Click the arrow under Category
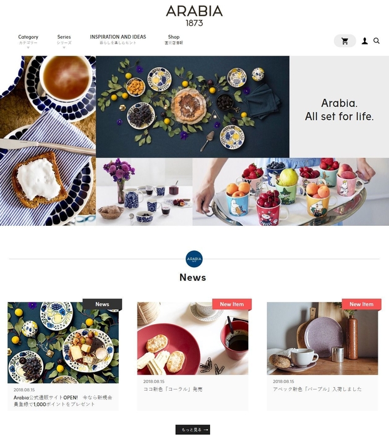This screenshot has height=438, width=389. click(x=28, y=48)
